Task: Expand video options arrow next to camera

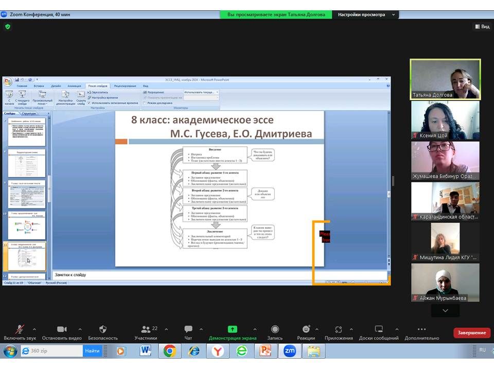Action: coord(80,329)
